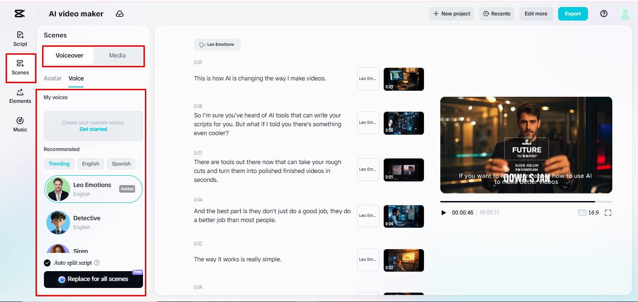Viewport: 638px width, 302px height.
Task: Select the Spanish voice filter
Action: 121,164
